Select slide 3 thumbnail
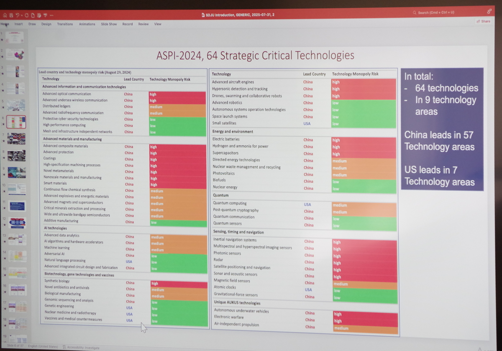502x351 pixels. point(15,71)
